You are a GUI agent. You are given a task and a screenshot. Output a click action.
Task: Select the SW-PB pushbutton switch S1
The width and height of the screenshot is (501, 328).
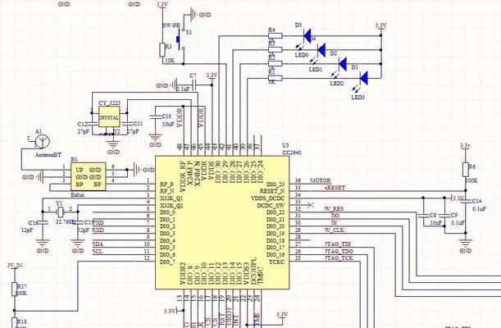click(x=180, y=39)
